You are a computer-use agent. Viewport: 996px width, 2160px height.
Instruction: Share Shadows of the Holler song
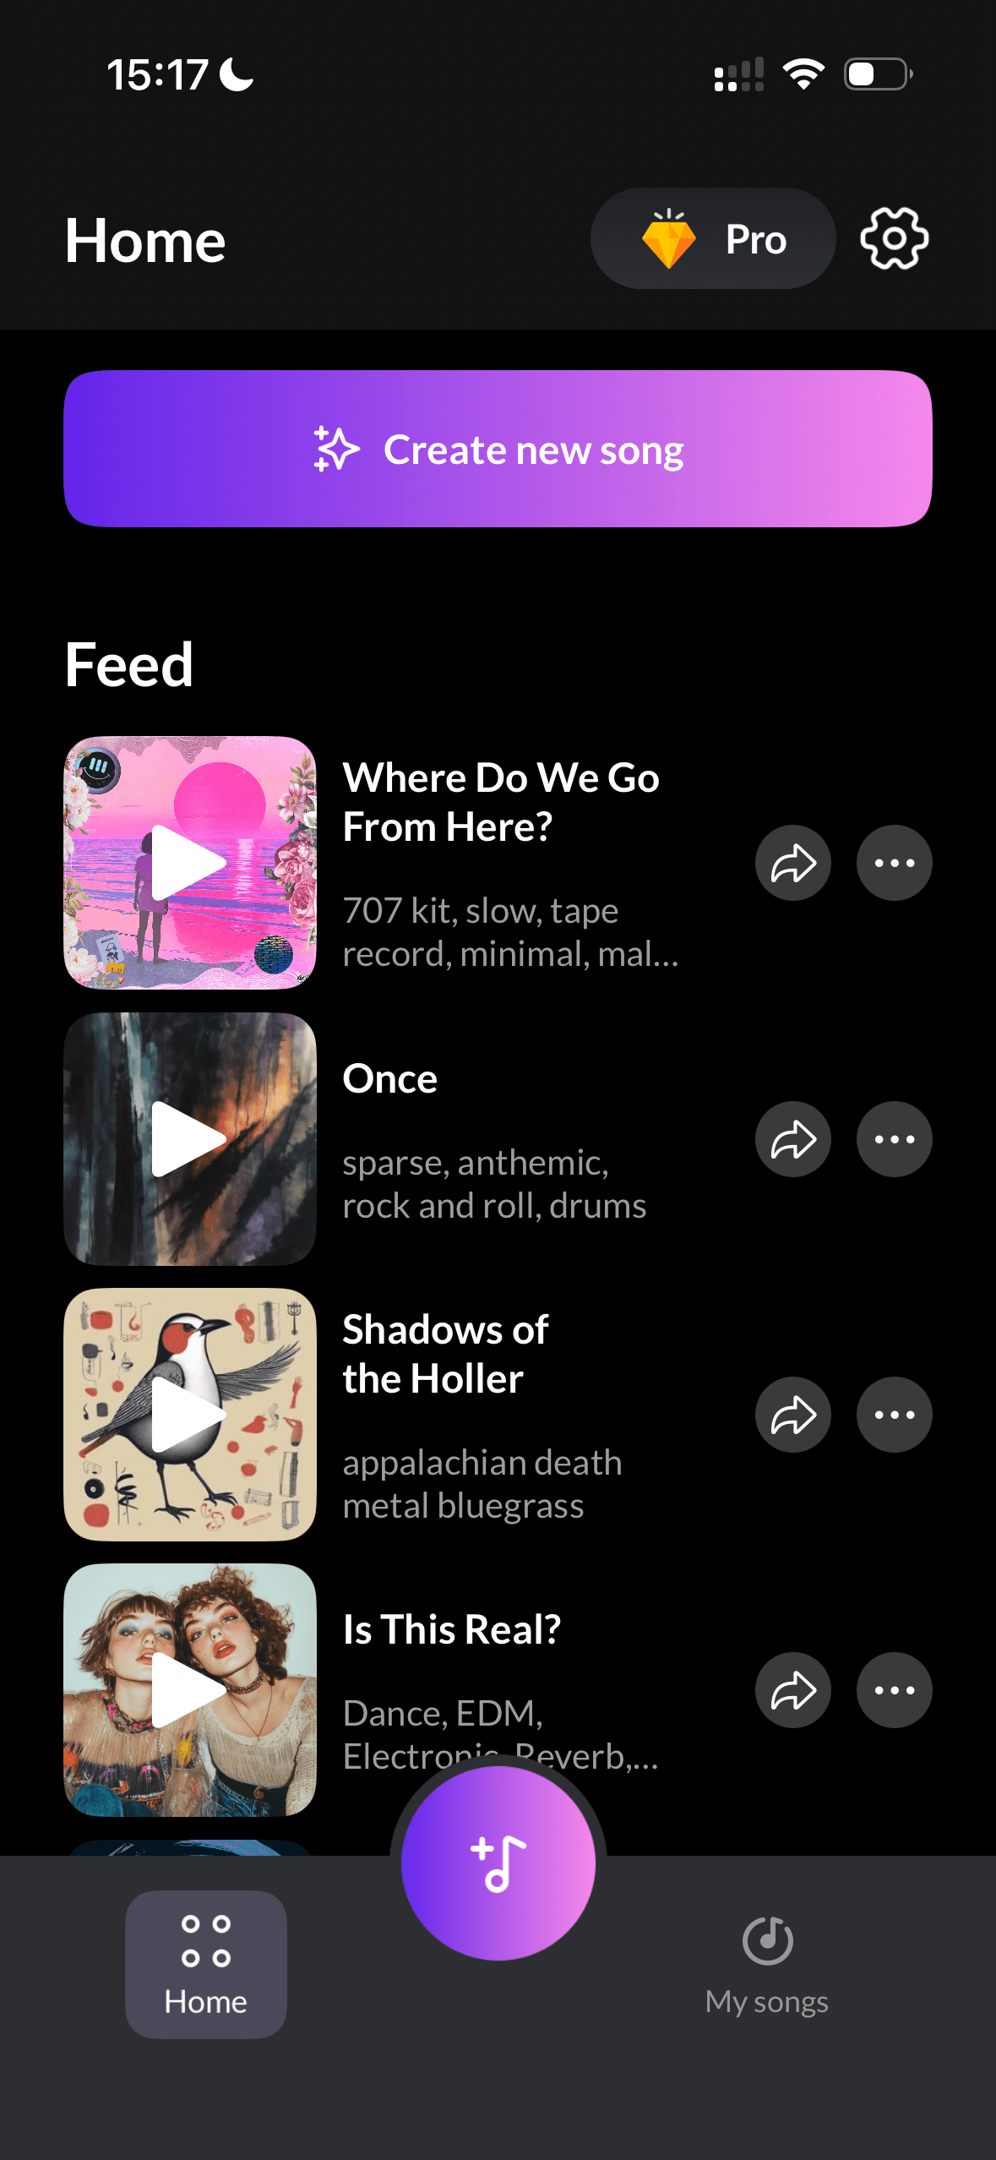tap(792, 1415)
